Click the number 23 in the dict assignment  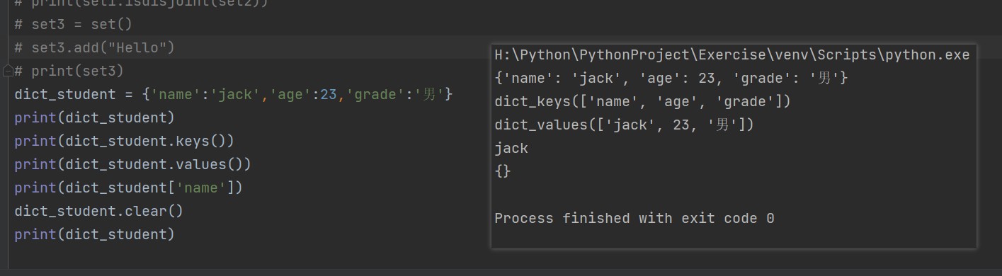tap(328, 94)
